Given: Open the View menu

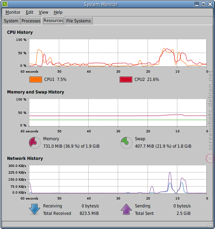Looking at the screenshot, I should pos(43,12).
